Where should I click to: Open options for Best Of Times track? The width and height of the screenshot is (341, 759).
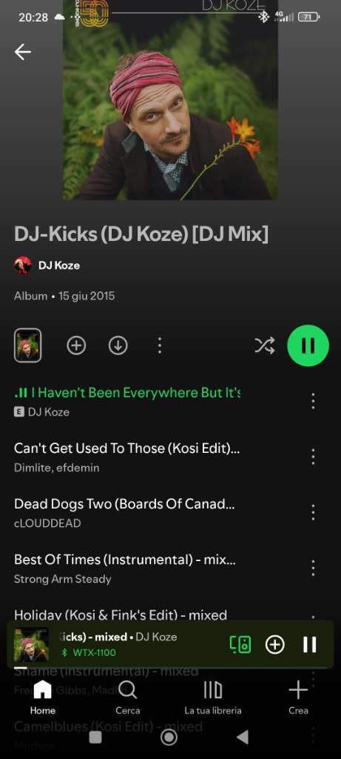coord(313,568)
